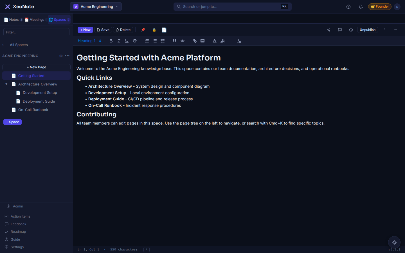Click '550 characters' in status bar

(124, 250)
